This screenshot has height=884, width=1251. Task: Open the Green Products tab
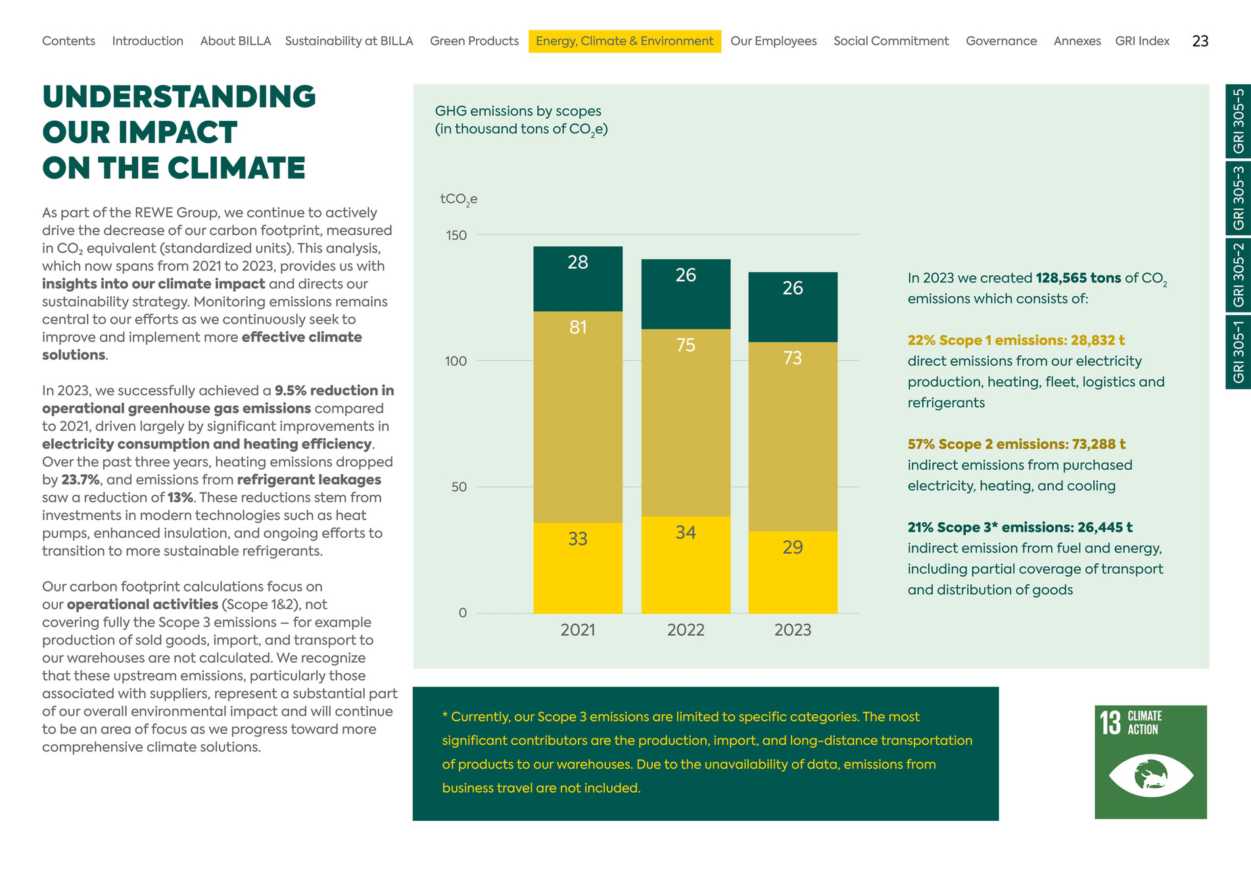pyautogui.click(x=475, y=41)
